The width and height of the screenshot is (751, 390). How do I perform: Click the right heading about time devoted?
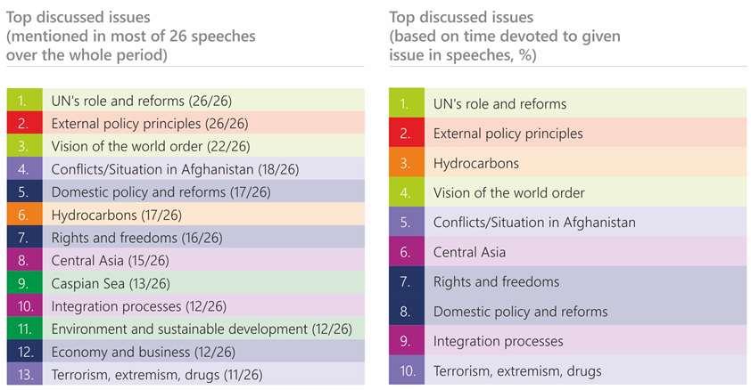tap(504, 37)
